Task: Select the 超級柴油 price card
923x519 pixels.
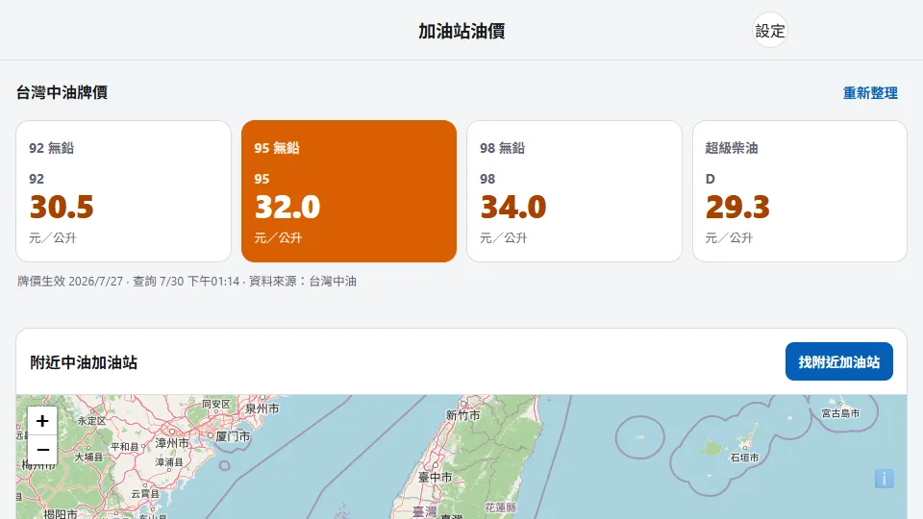Action: [800, 191]
